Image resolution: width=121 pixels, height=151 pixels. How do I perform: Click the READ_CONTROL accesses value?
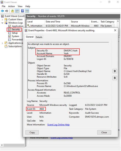tap(72, 93)
